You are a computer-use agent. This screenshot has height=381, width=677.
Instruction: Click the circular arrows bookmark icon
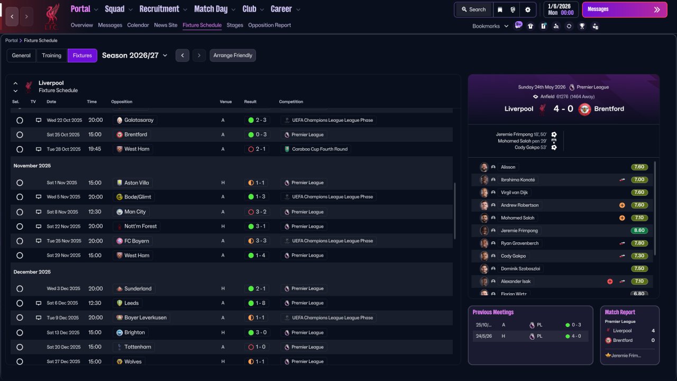coord(569,26)
